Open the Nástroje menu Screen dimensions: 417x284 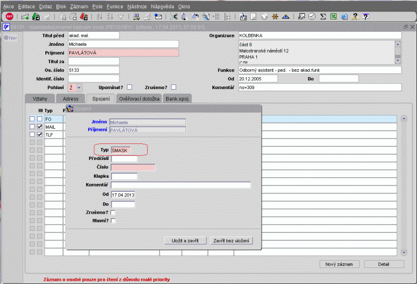[137, 7]
